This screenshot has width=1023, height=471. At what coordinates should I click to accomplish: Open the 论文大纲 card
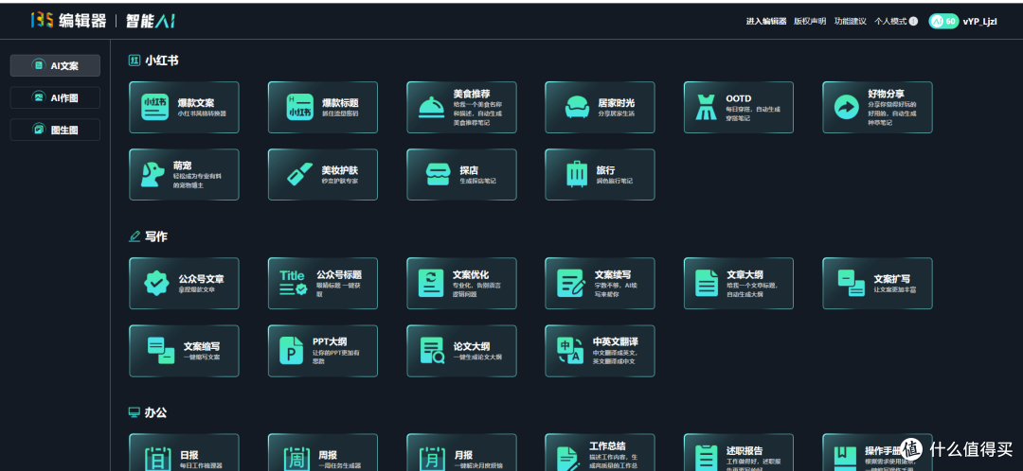[461, 351]
